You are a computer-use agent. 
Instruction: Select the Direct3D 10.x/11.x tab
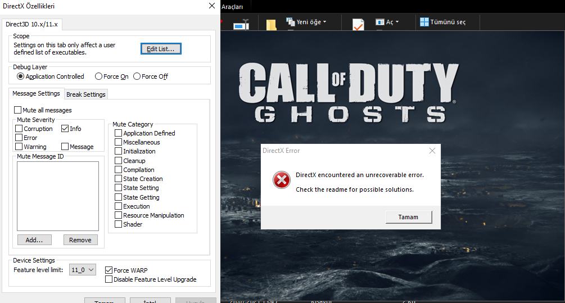coord(31,24)
